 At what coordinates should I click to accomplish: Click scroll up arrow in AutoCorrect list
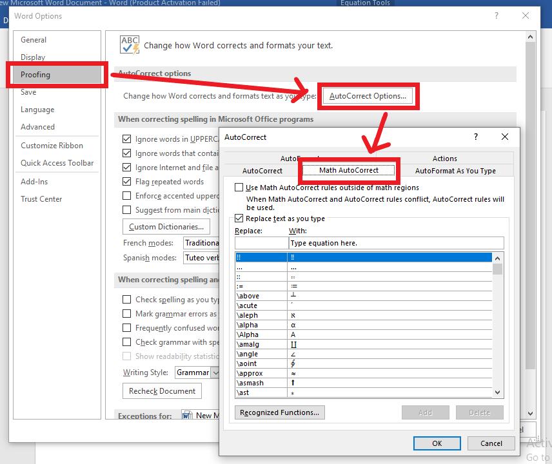pyautogui.click(x=497, y=258)
